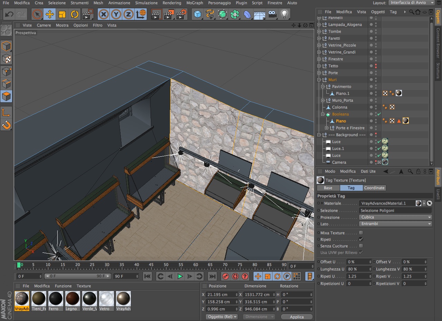
Task: Open the Oggetto (Rel) coordinate dropdown
Action: 222,317
